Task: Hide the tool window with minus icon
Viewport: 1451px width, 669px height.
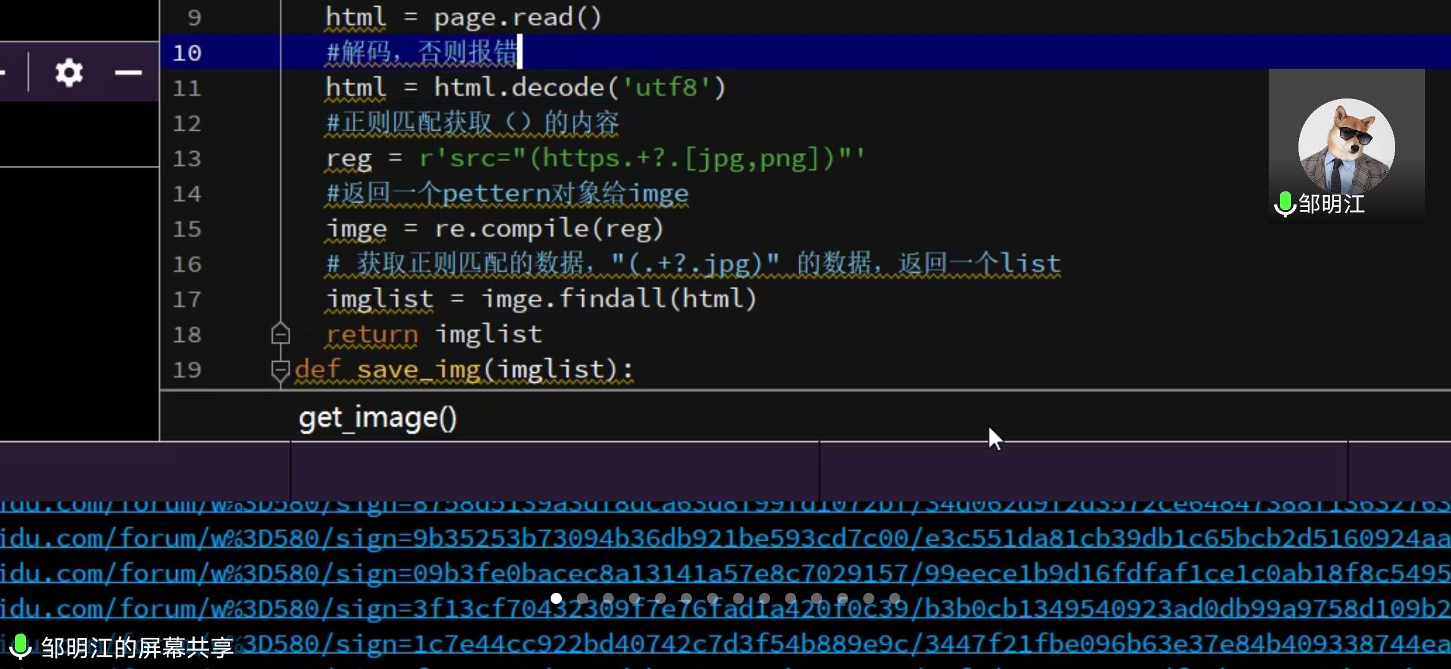Action: 128,73
